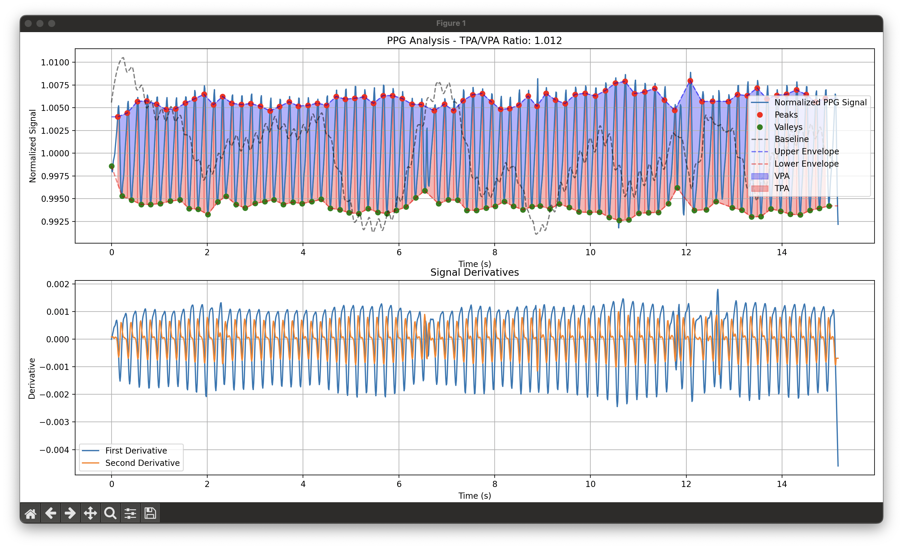The image size is (903, 548).
Task: Open the Configure subplots dialog
Action: [130, 513]
